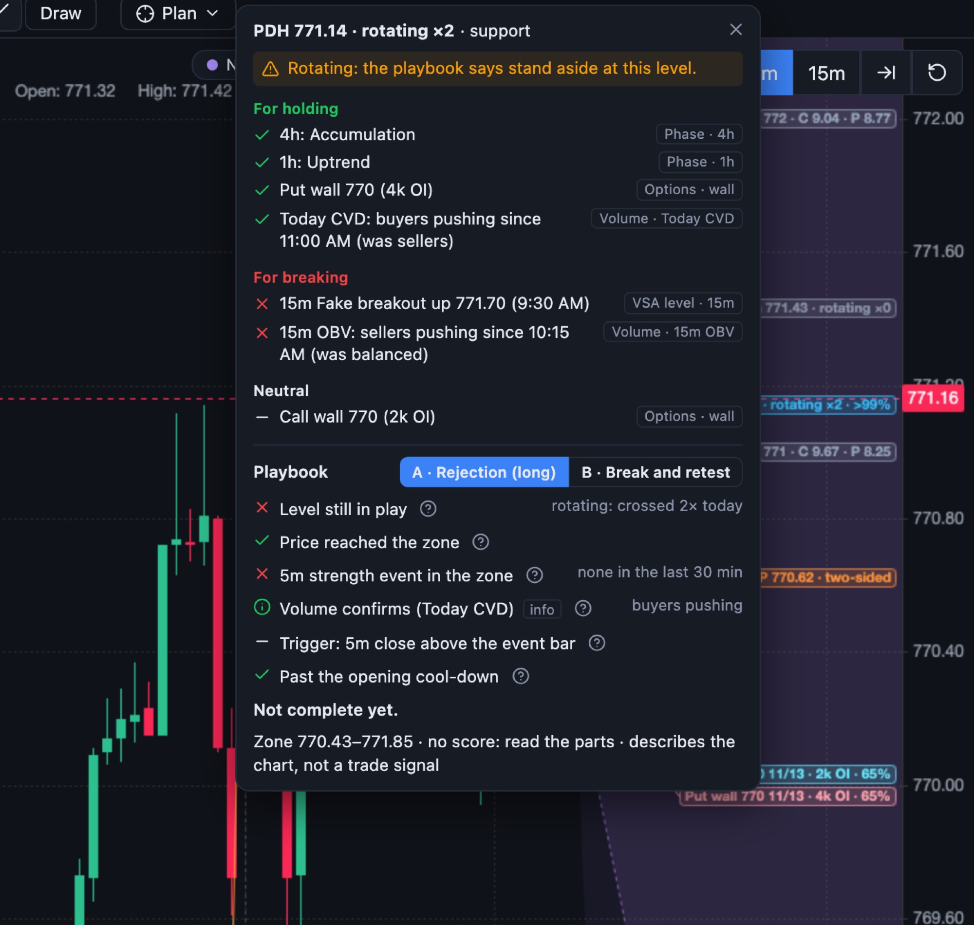Screen dimensions: 974x925
Task: Show help for Trigger: 5m close
Action: pyautogui.click(x=597, y=643)
